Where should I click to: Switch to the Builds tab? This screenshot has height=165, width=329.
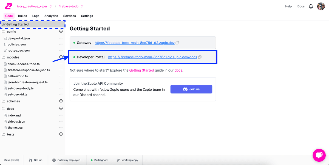[22, 16]
